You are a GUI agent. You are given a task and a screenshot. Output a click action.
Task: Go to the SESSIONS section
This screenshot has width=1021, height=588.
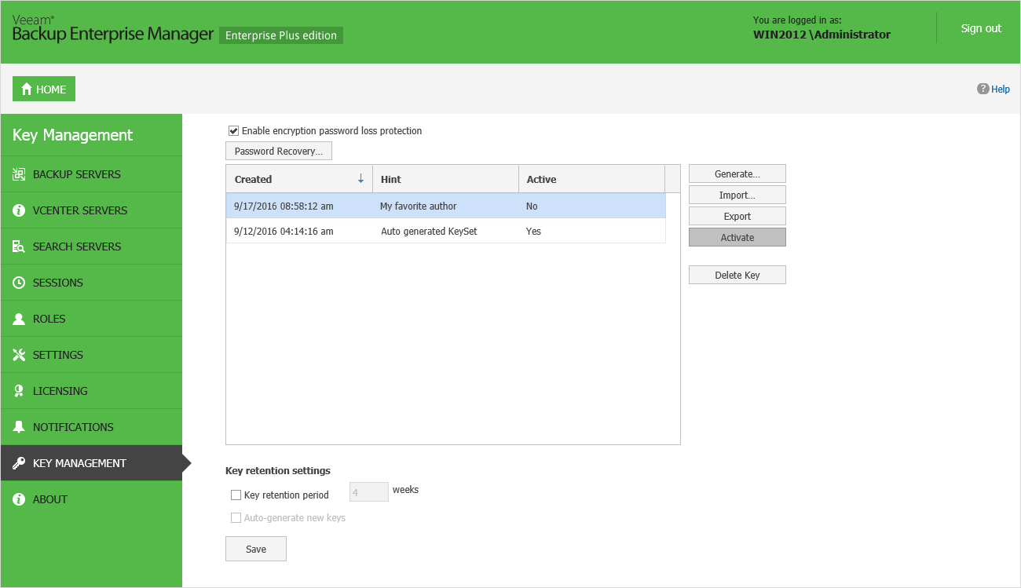pyautogui.click(x=91, y=283)
